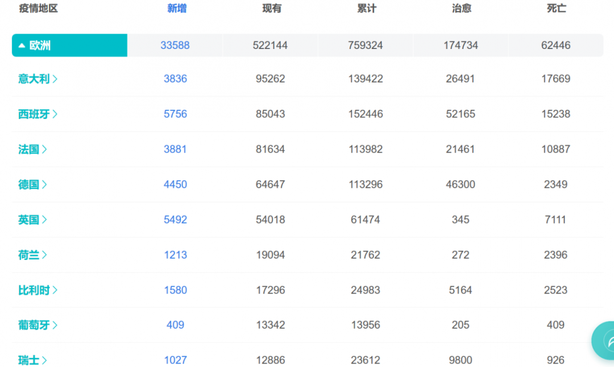Click the 疫情地区 column header
This screenshot has width=614, height=367.
pos(39,9)
